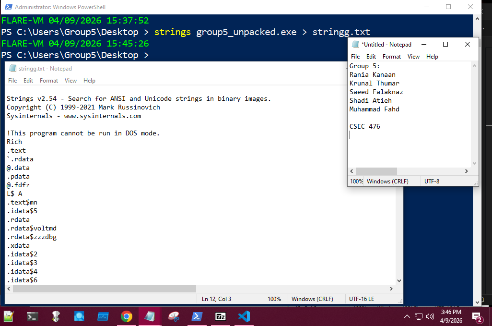Launch Google Chrome from the taskbar
The image size is (492, 326).
(x=127, y=316)
